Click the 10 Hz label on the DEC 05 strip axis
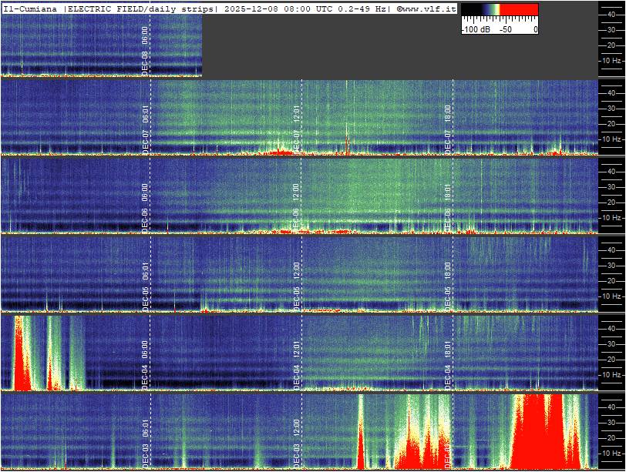626x472 pixels. point(611,296)
